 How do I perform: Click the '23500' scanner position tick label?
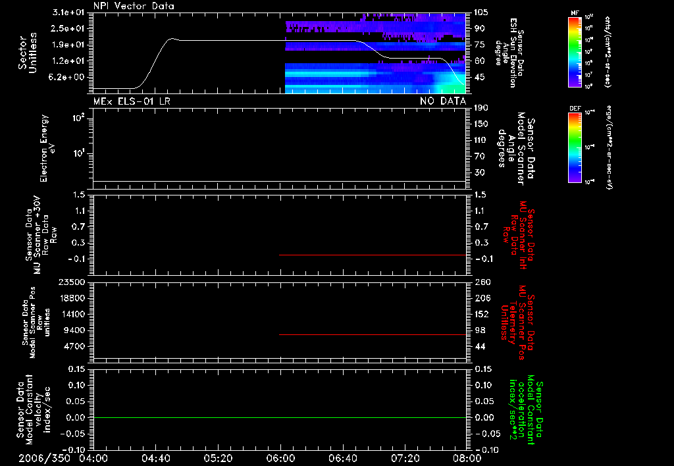point(72,282)
